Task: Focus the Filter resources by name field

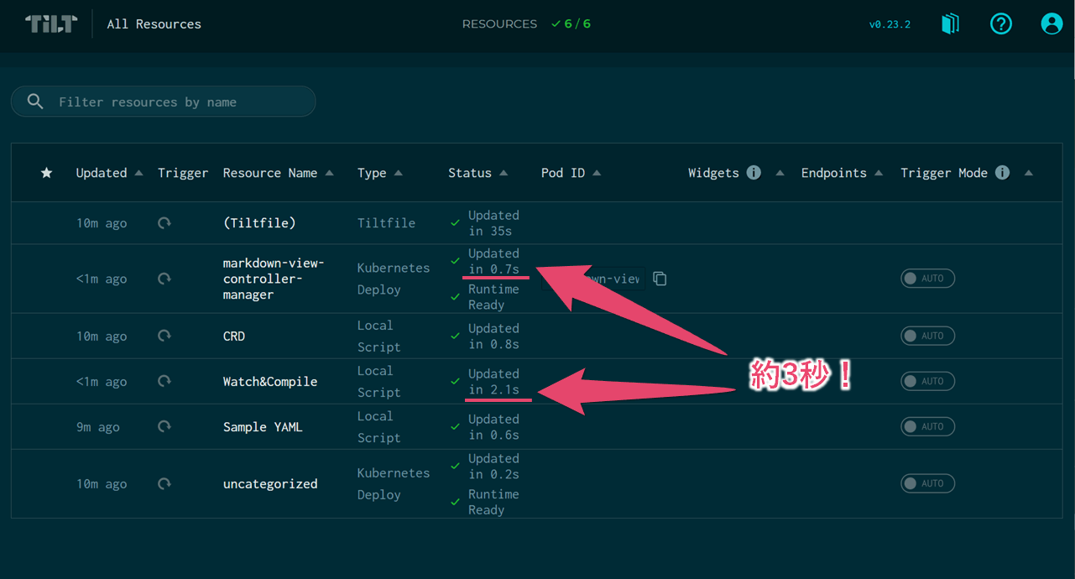Action: click(164, 102)
